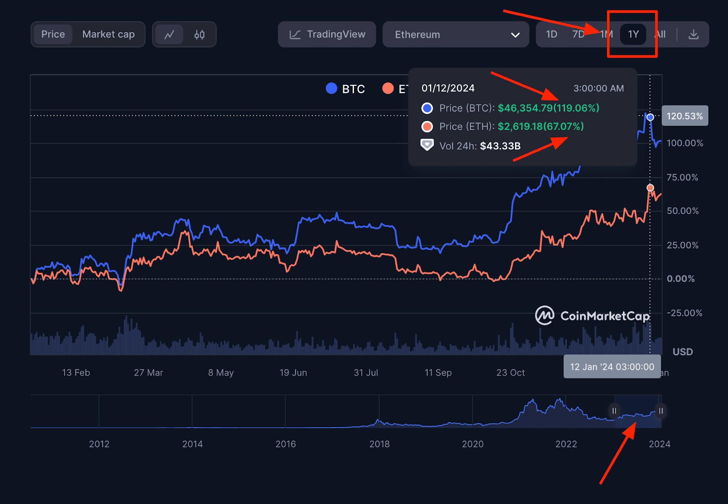
Task: Click the download chart icon
Action: click(x=693, y=35)
